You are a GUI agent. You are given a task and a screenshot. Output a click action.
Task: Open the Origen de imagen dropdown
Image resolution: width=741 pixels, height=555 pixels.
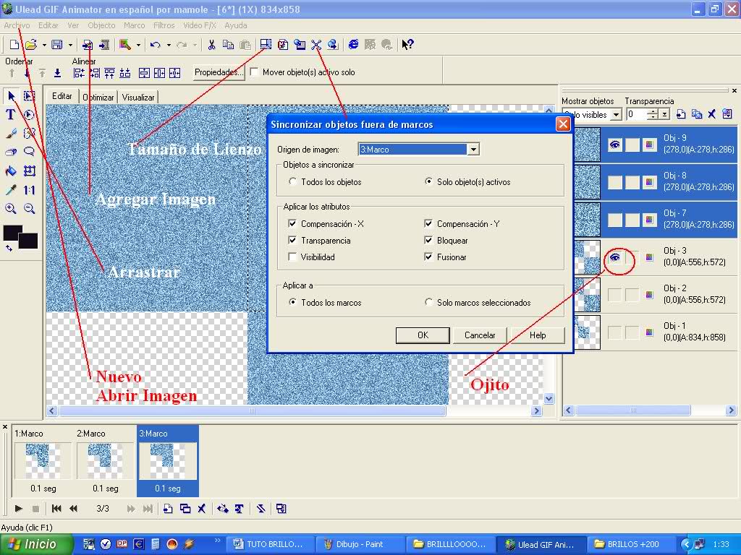pyautogui.click(x=473, y=150)
